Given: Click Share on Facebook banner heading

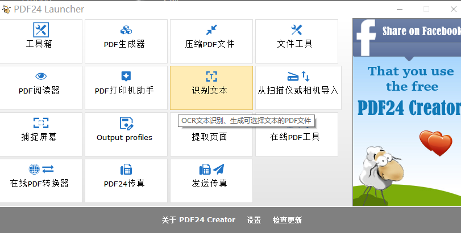Looking at the screenshot, I should tap(422, 31).
